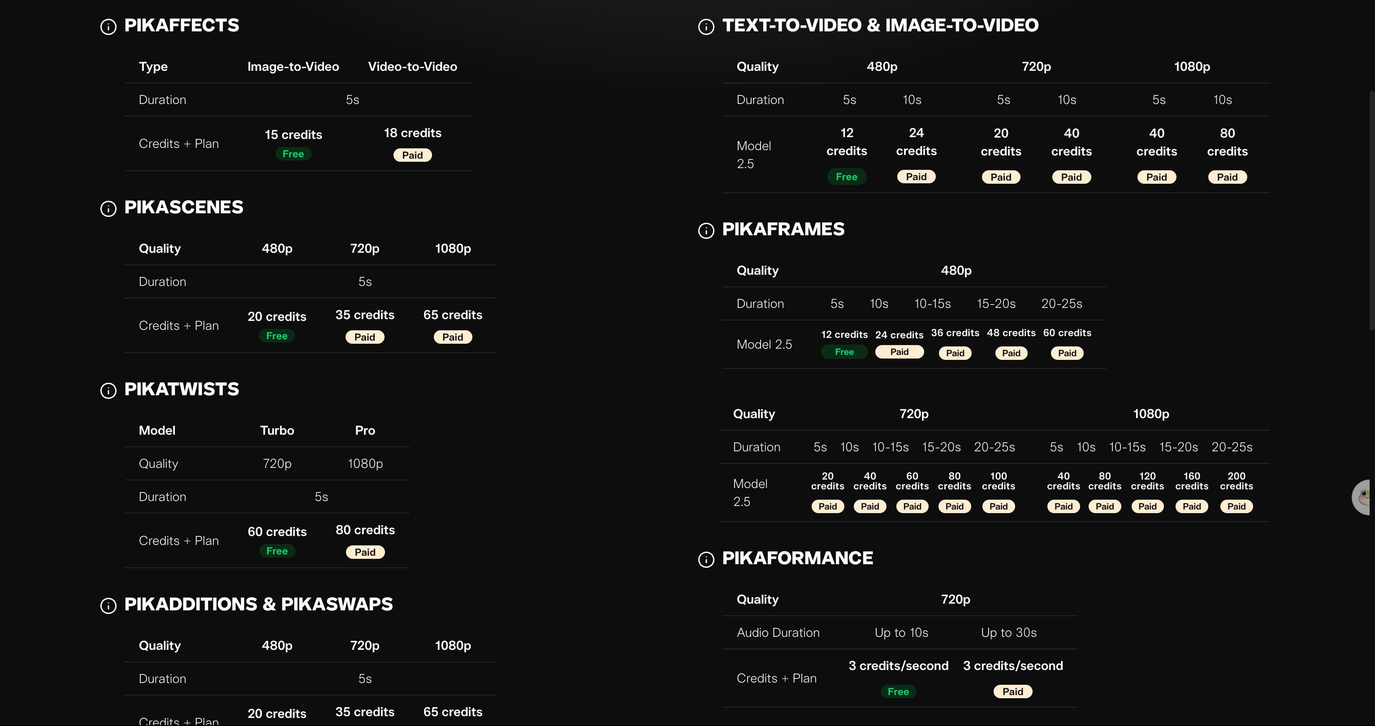Click Free badge under 12 credits in Text-to-Video
The image size is (1375, 726).
point(847,177)
